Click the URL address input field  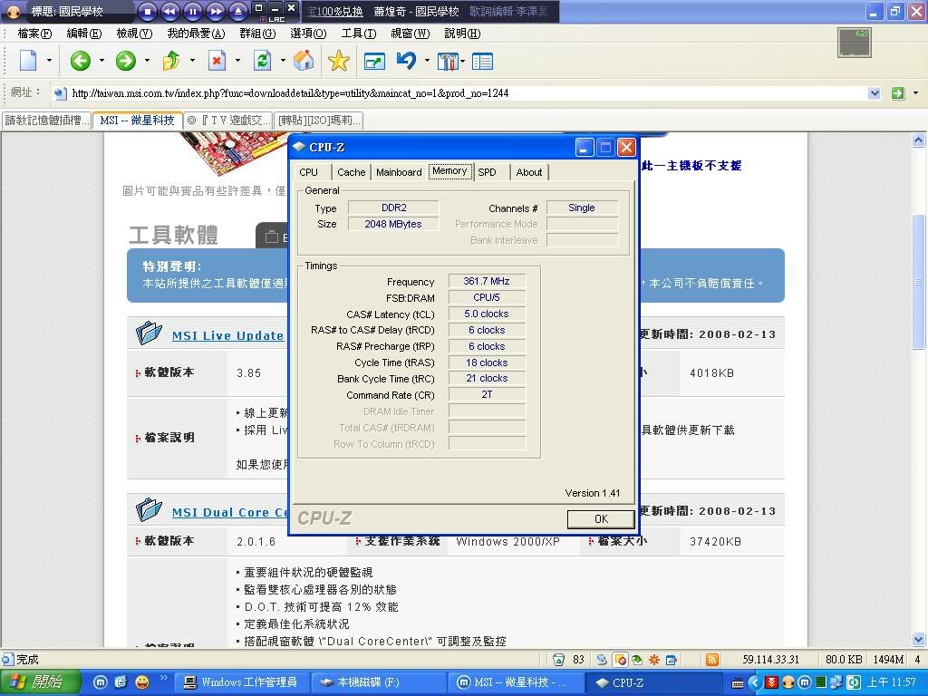point(453,92)
